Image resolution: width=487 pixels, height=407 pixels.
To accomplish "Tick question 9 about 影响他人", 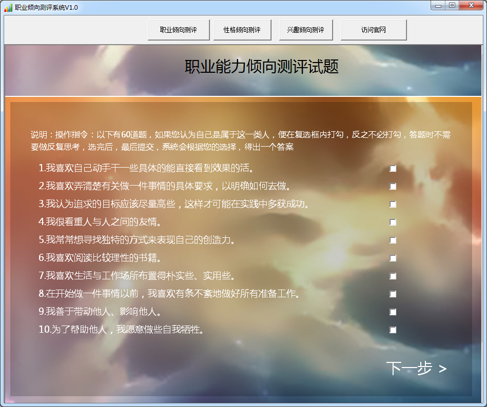I will 393,312.
